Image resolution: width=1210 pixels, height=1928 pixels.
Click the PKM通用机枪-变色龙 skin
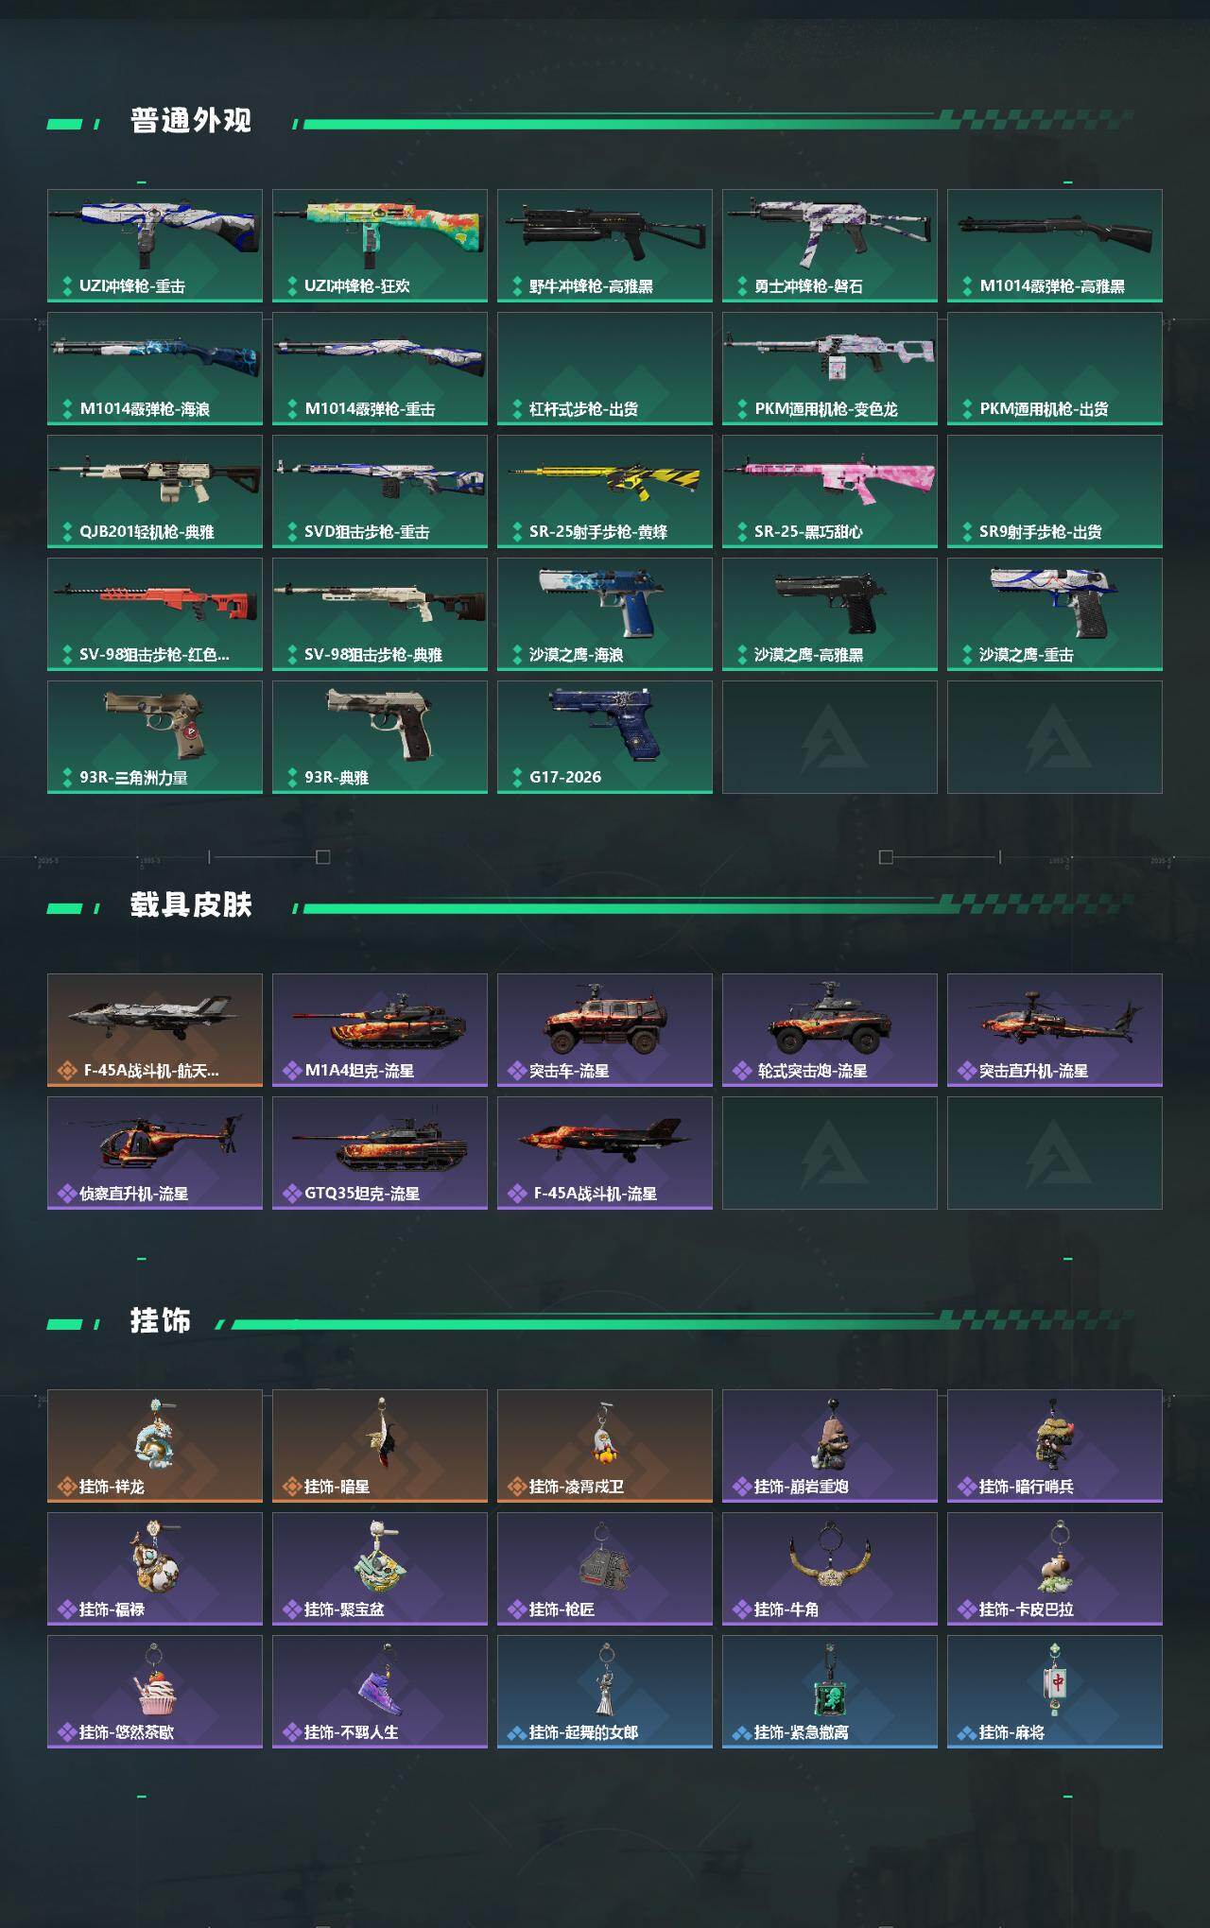[830, 369]
